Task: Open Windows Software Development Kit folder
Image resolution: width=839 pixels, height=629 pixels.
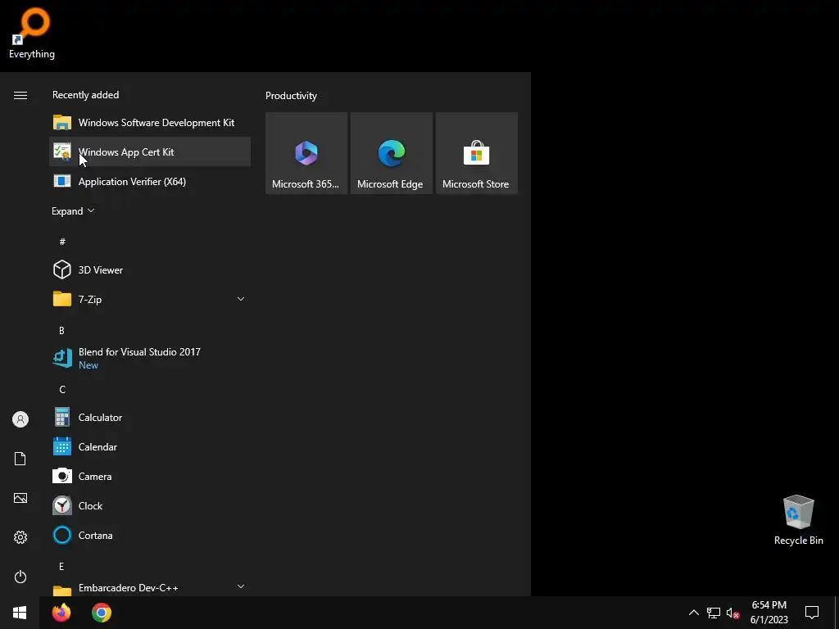Action: pyautogui.click(x=150, y=123)
